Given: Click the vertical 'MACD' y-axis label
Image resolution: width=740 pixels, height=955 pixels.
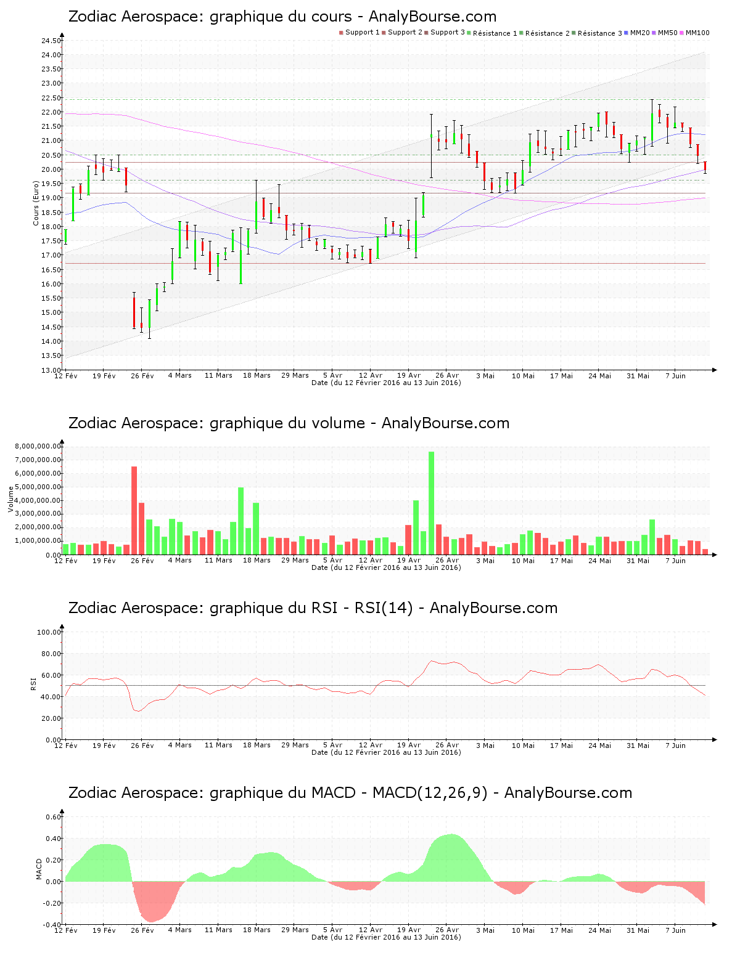Looking at the screenshot, I should pos(39,869).
